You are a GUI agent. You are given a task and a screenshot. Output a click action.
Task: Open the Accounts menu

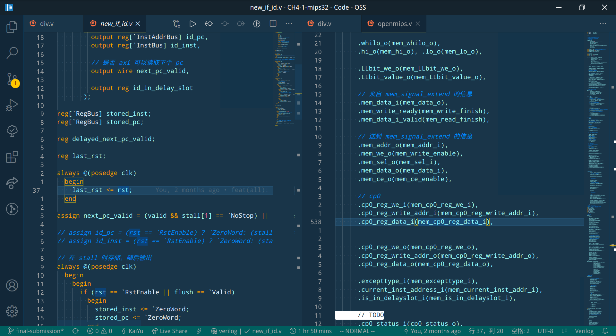point(12,285)
